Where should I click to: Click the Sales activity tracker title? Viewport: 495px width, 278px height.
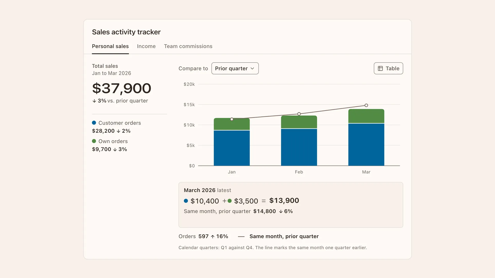(126, 32)
